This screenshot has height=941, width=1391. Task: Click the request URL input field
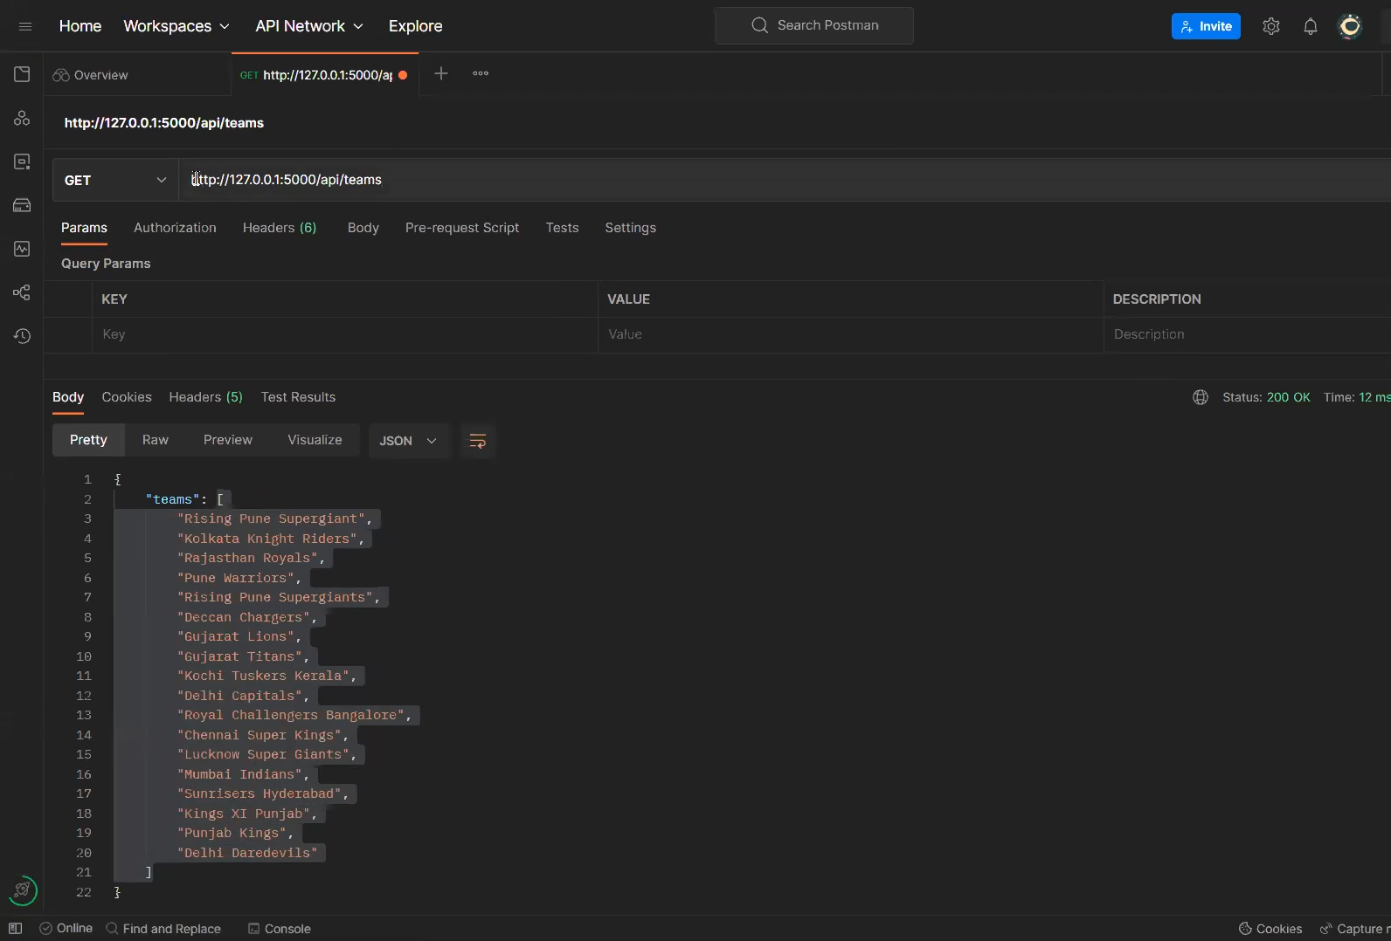pyautogui.click(x=785, y=180)
